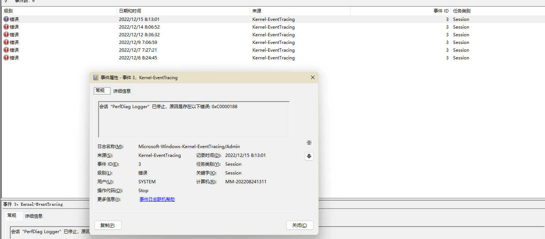The width and height of the screenshot is (545, 239).
Task: Click Kernel-EventTracing source in 2022/12/14 row
Action: (273, 27)
